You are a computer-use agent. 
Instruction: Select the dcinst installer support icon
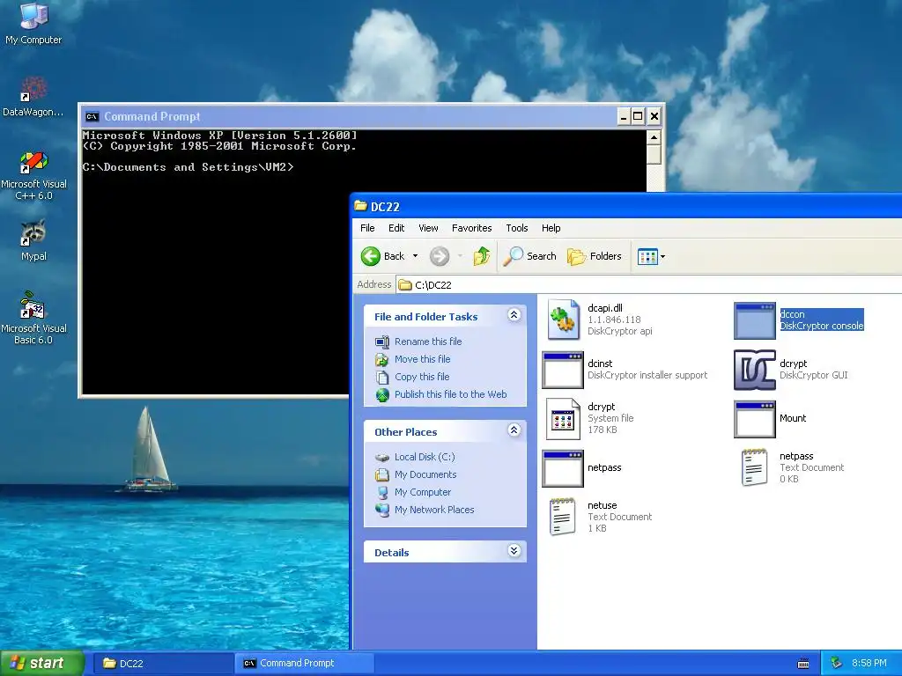pos(563,371)
